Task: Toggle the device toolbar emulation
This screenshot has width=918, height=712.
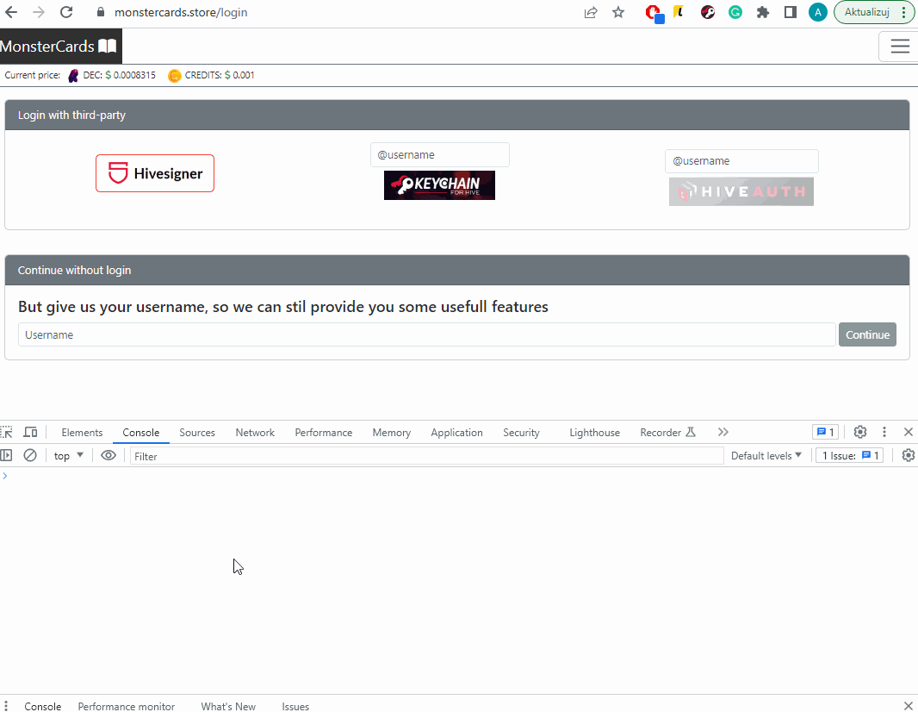Action: (x=30, y=433)
